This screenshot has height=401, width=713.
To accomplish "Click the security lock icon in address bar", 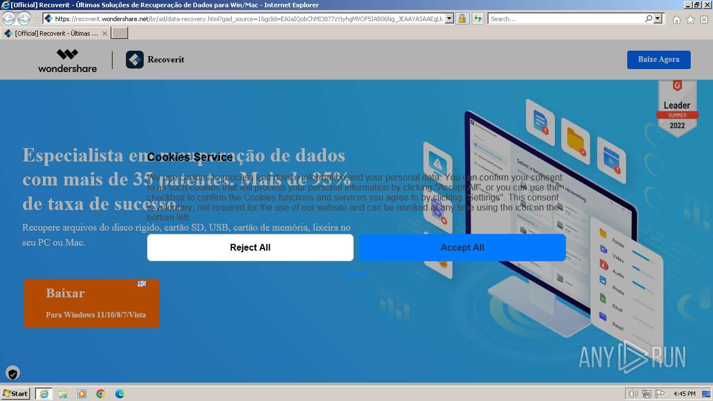I will point(462,18).
